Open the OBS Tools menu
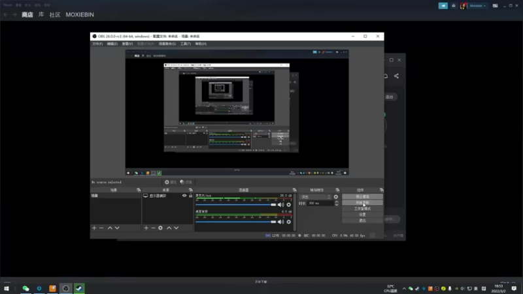 [186, 44]
